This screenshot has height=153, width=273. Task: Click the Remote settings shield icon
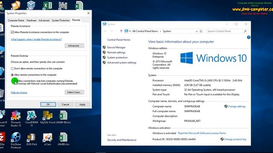click(104, 52)
